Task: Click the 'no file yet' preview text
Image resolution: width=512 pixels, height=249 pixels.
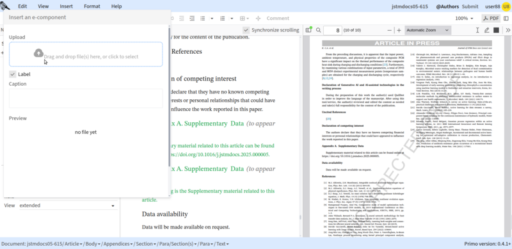Action: (86, 132)
